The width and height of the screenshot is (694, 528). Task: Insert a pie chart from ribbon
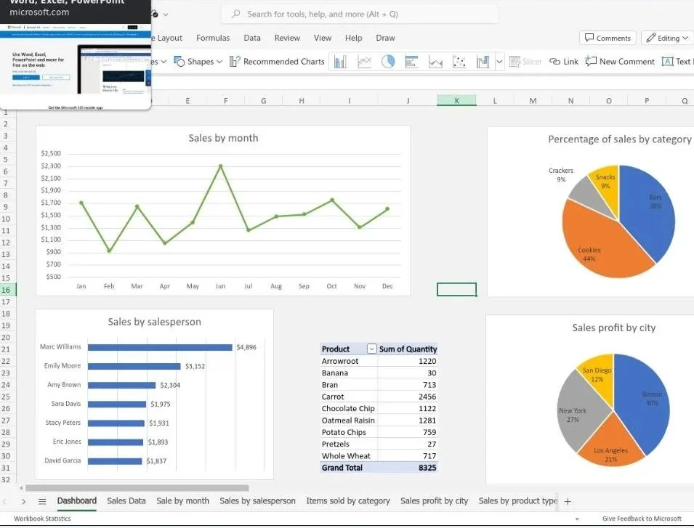click(388, 62)
